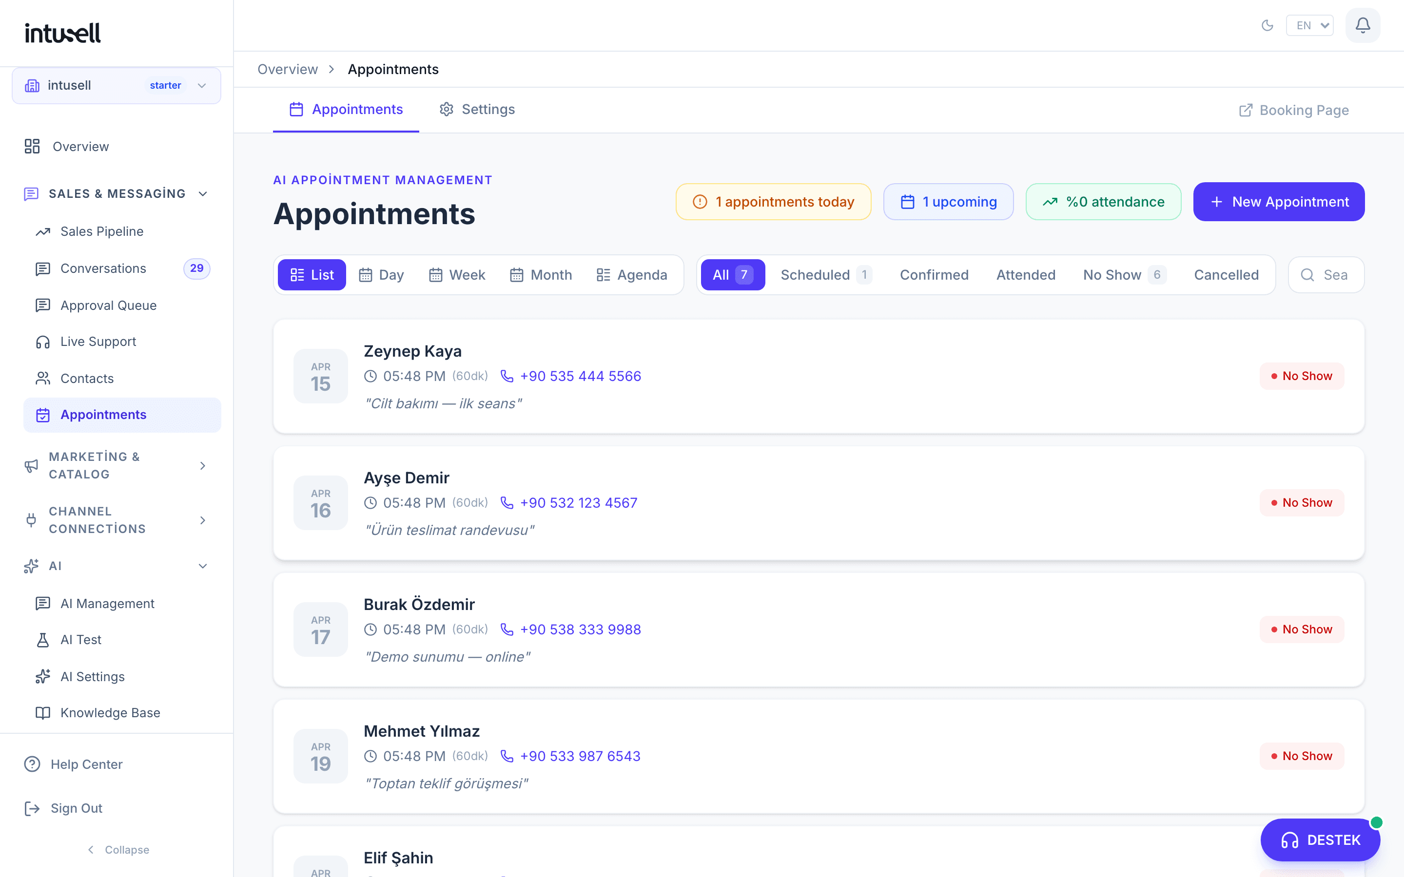Toggle dark mode moon icon
This screenshot has width=1404, height=877.
pyautogui.click(x=1267, y=25)
